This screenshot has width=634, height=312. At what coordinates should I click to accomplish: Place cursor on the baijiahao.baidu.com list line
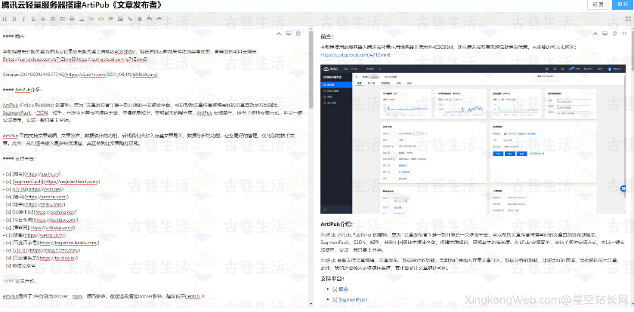tap(51, 243)
